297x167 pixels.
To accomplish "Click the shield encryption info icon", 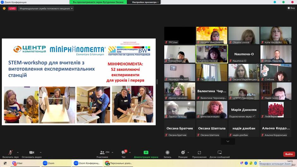I will (4, 9).
